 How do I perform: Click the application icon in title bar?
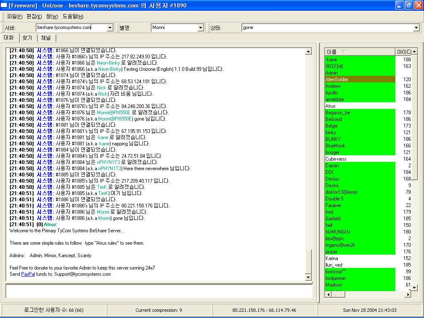[4, 5]
